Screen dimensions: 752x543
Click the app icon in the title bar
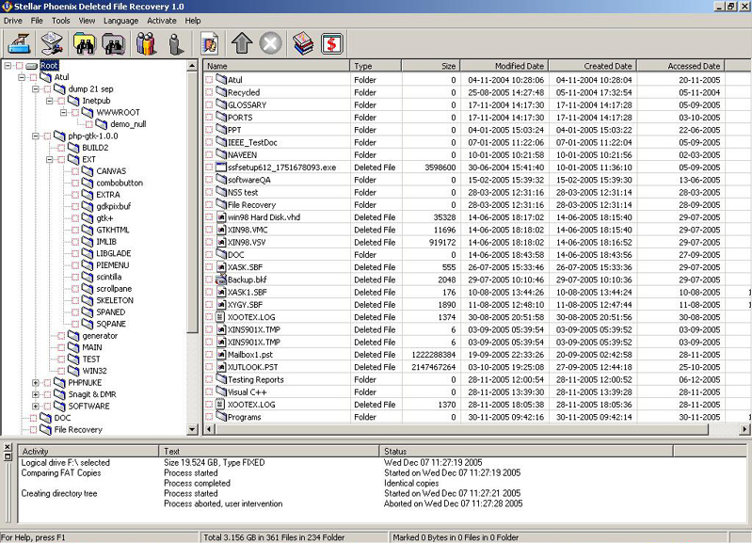tap(7, 7)
